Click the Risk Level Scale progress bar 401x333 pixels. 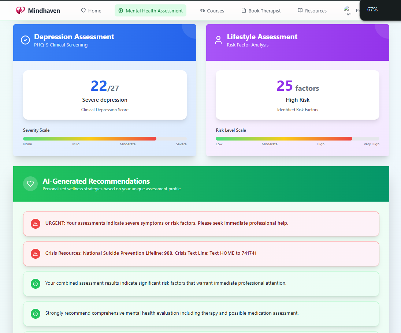pyautogui.click(x=298, y=139)
